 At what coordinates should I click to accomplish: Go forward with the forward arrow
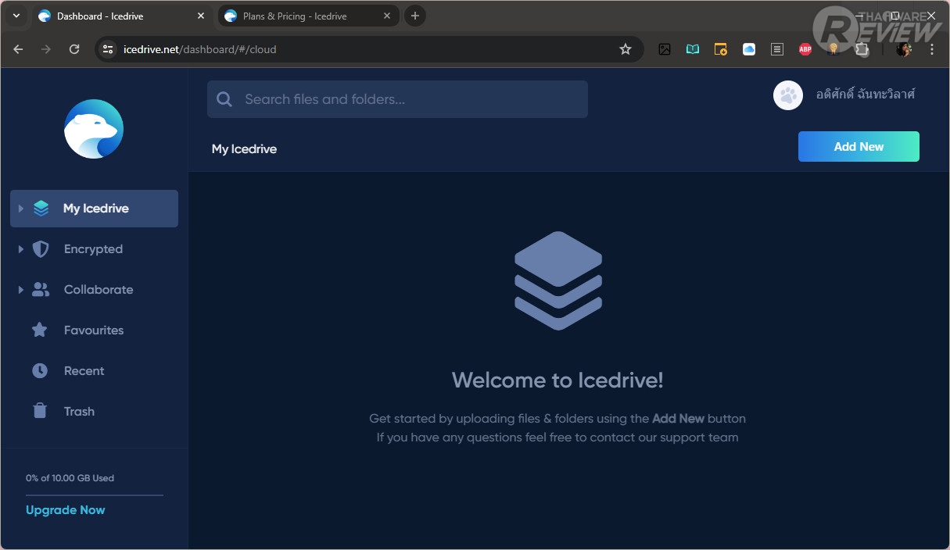point(46,49)
